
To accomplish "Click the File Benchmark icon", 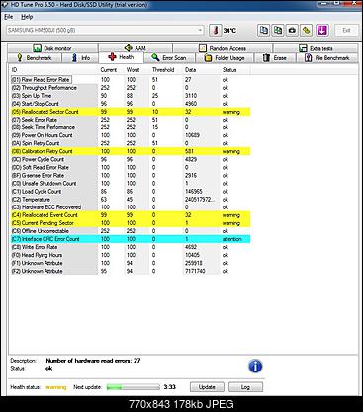I will pos(308,58).
